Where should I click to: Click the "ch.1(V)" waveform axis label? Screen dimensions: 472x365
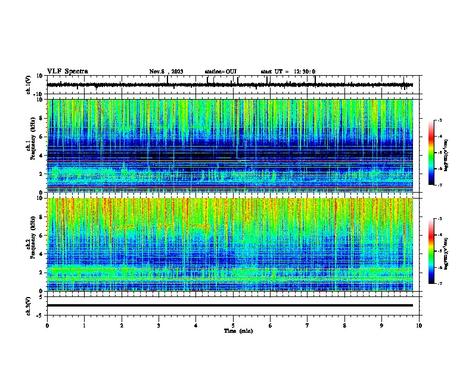coord(29,85)
